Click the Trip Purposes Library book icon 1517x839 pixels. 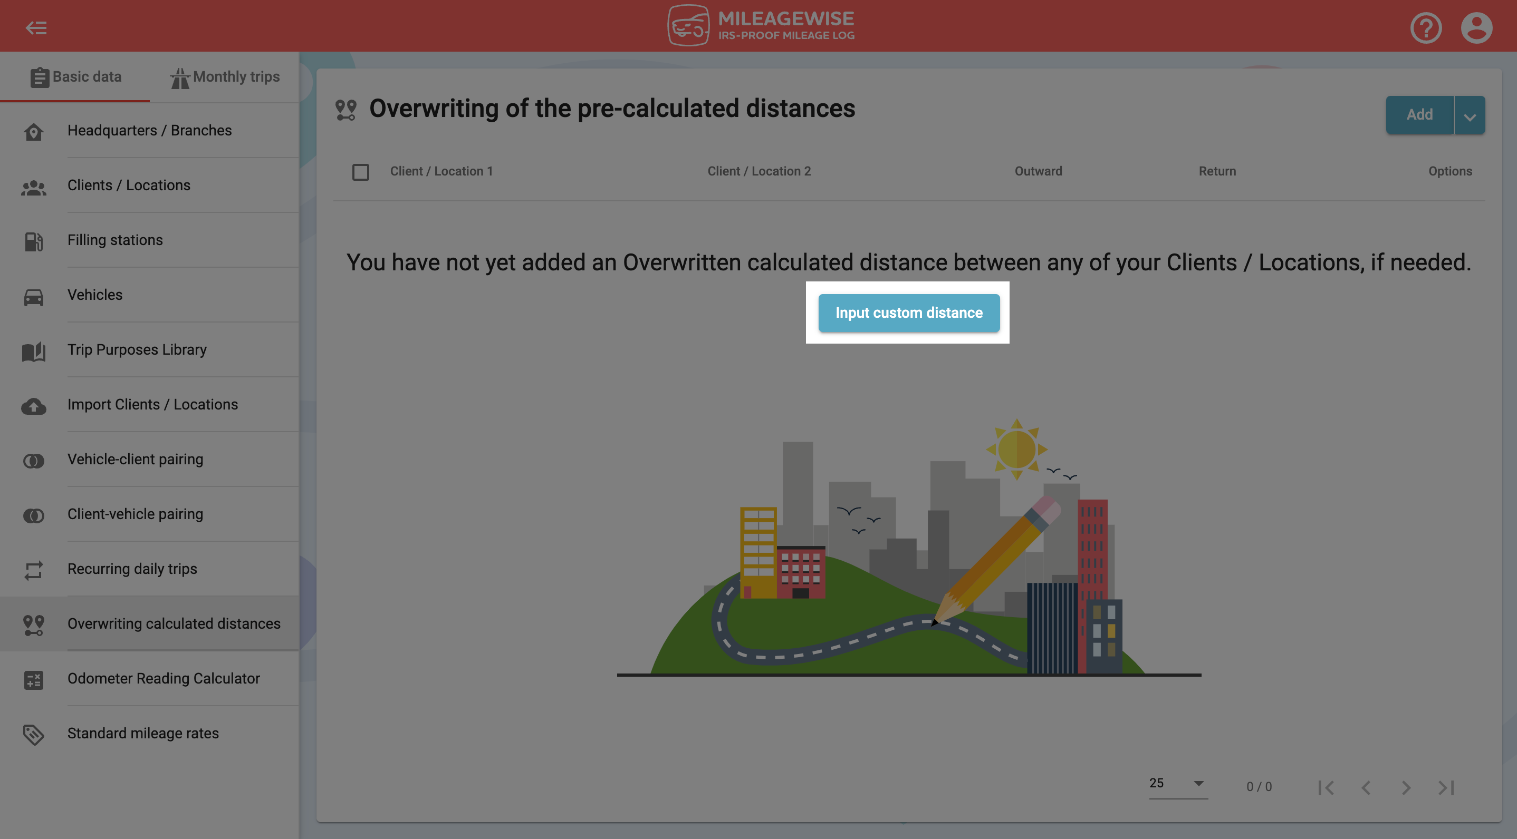click(x=34, y=351)
